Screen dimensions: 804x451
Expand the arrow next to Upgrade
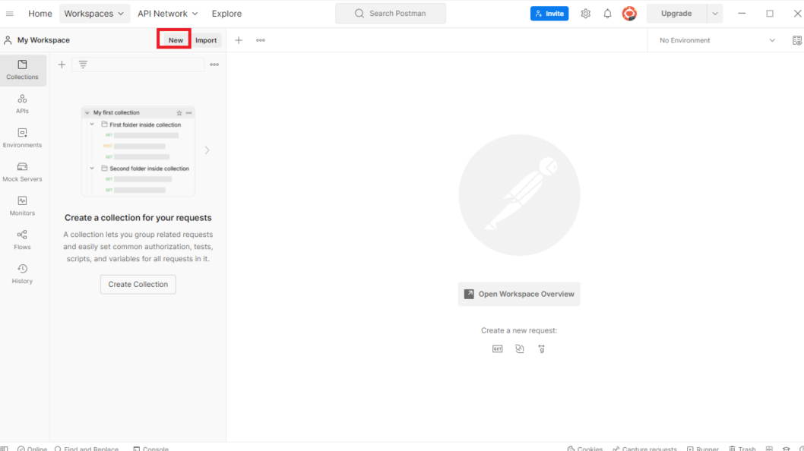pyautogui.click(x=715, y=14)
